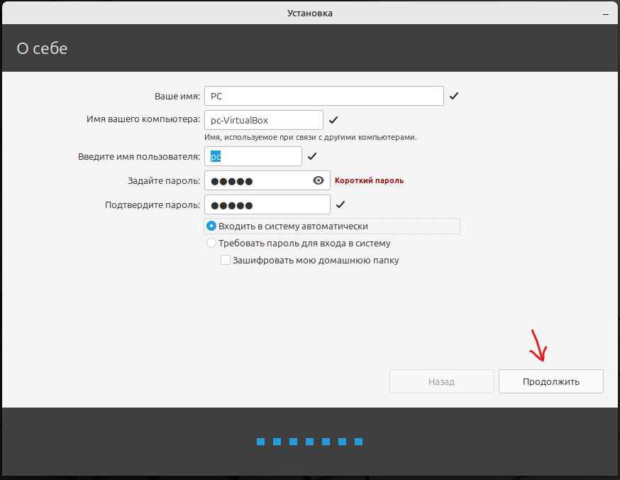Enable 'Зашифровать мою домашнюю папку' checkbox
620x480 pixels.
[x=226, y=260]
